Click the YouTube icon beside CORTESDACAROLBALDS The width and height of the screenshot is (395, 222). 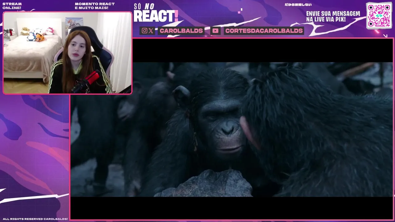215,31
